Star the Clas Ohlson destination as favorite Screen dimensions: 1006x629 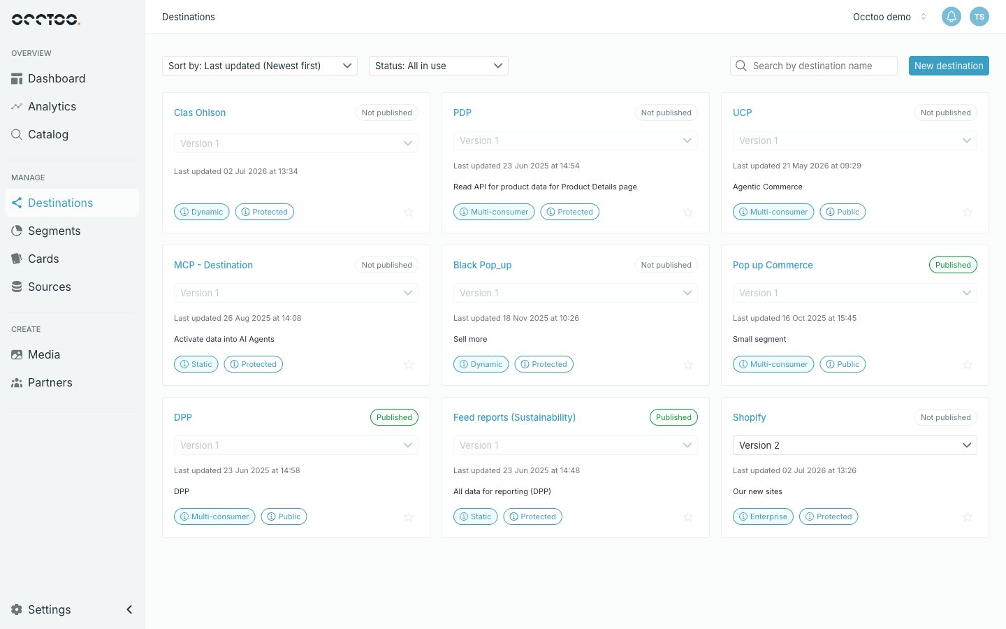click(409, 212)
